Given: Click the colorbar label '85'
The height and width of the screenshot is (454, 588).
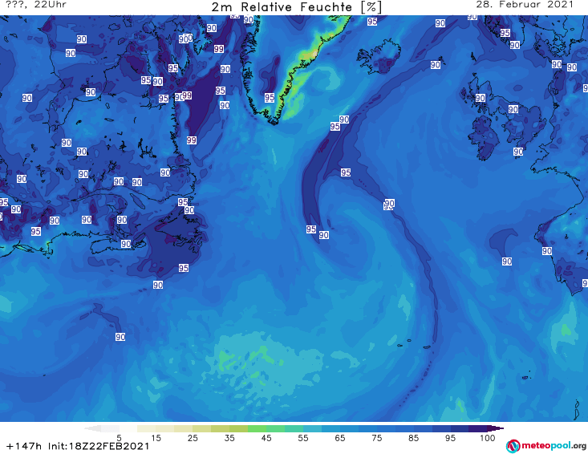Looking at the screenshot, I should click(x=414, y=437).
